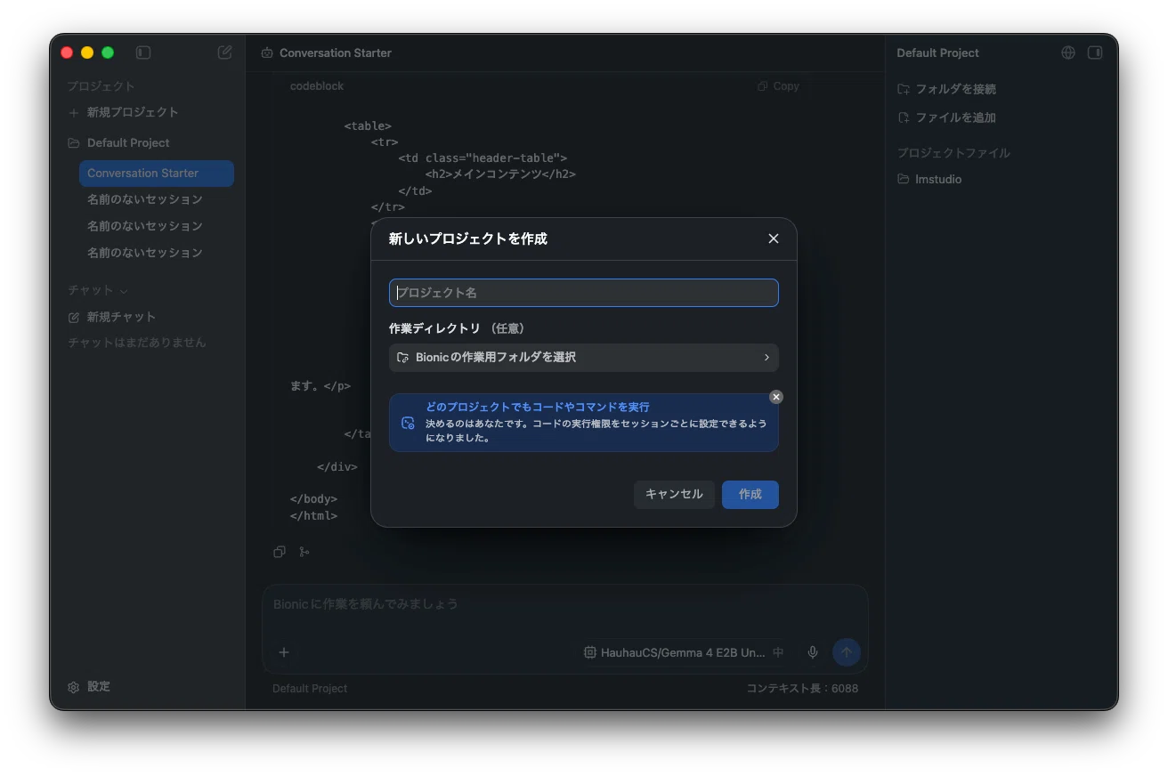Start a 新規チャット from the sidebar

pos(112,317)
